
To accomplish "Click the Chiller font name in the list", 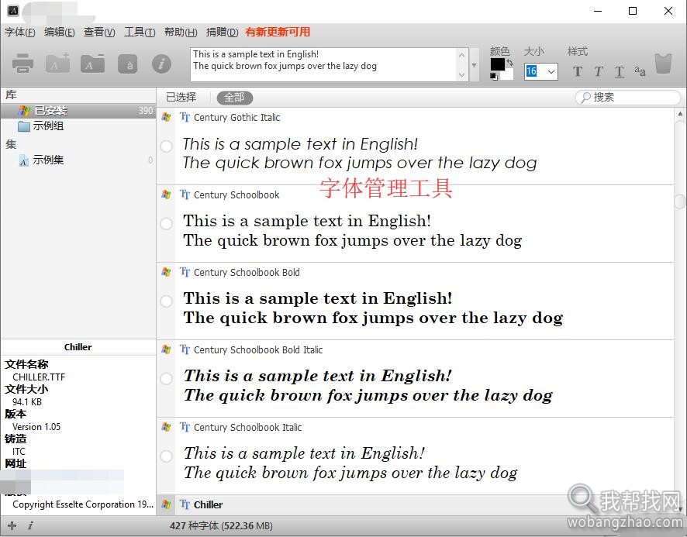I will tap(208, 505).
